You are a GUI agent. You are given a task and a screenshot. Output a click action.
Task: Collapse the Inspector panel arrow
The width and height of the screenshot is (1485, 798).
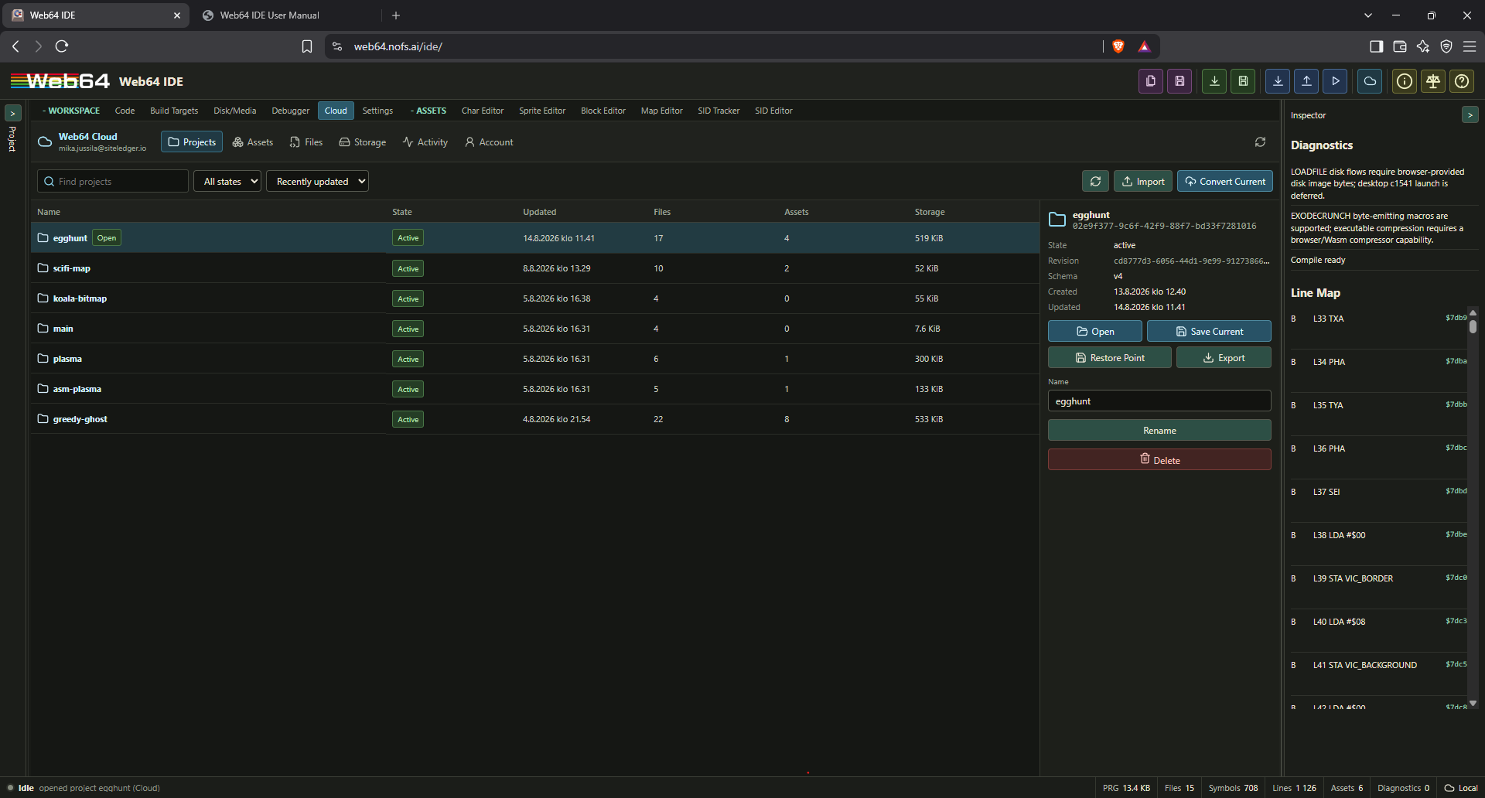[x=1470, y=115]
